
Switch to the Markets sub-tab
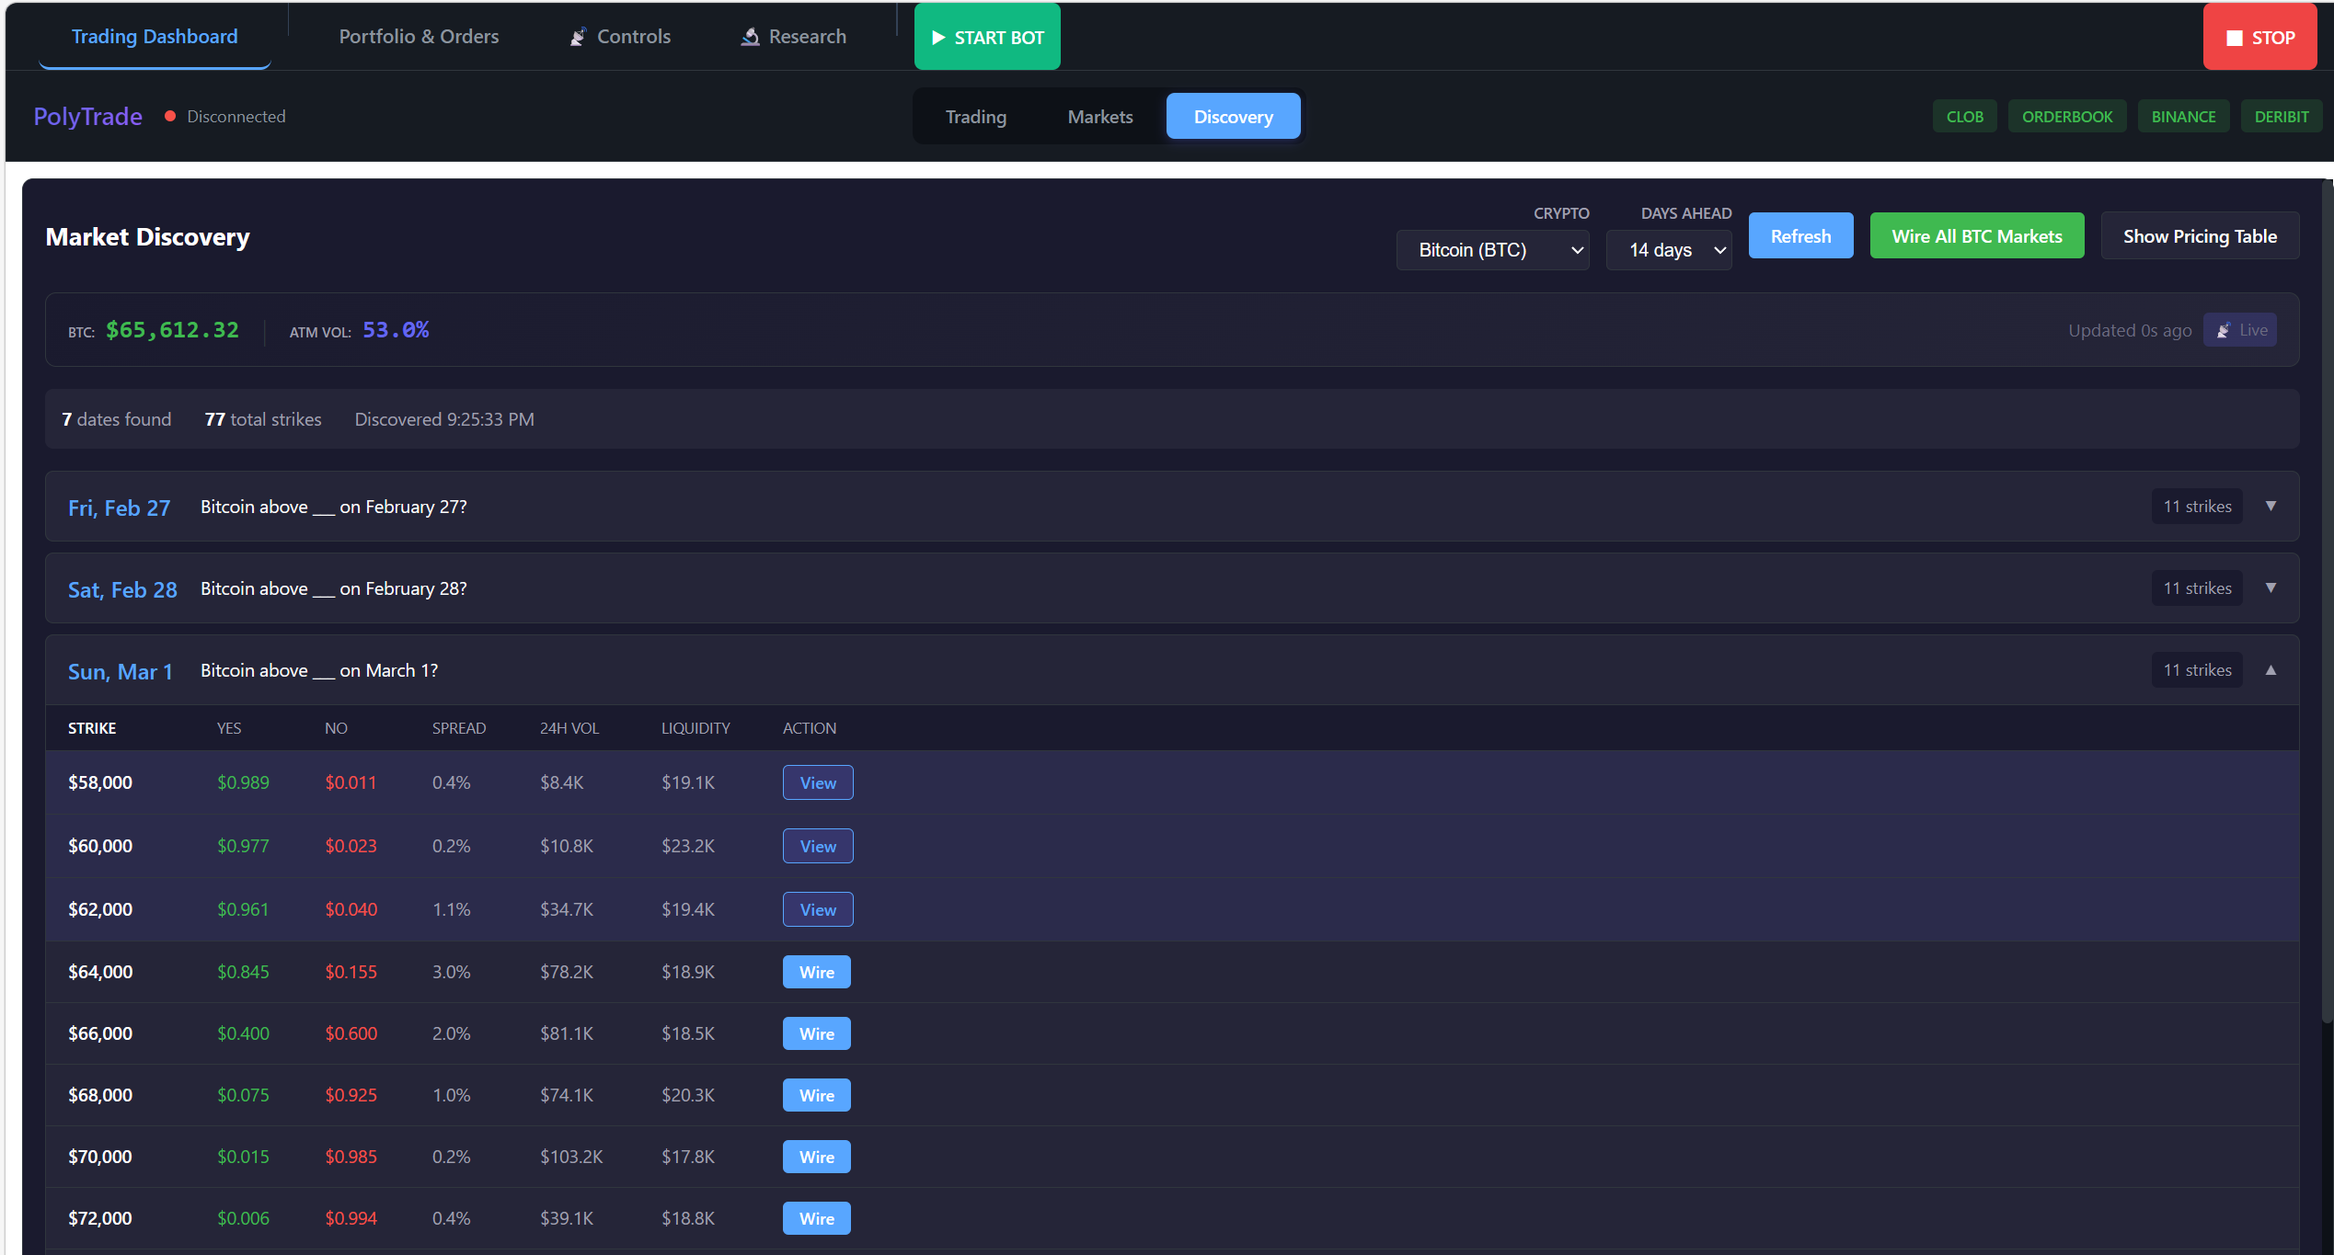click(1100, 117)
